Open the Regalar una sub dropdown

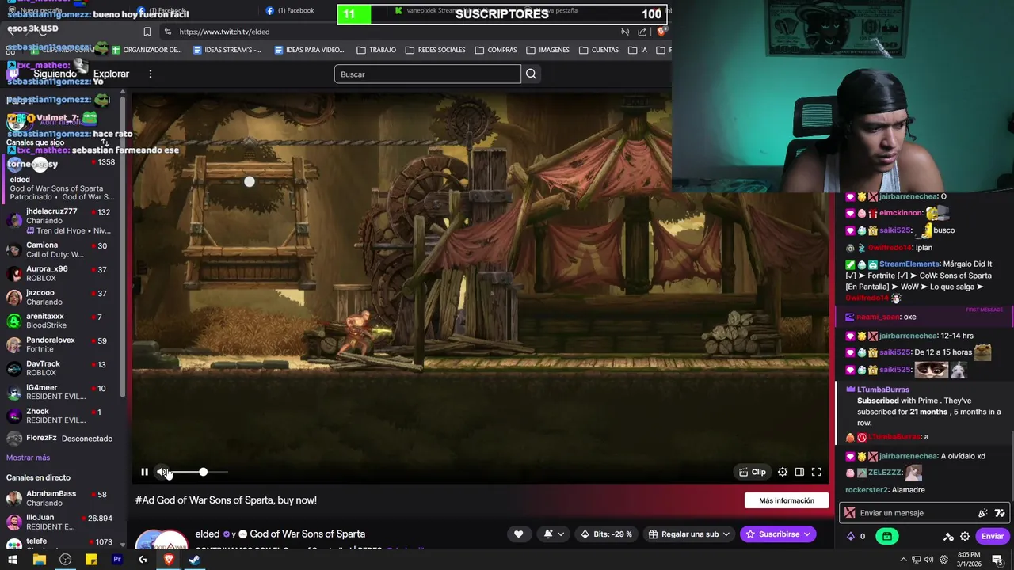tap(688, 534)
